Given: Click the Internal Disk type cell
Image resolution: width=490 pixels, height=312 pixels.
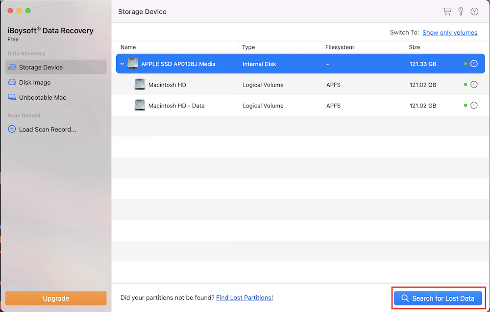Looking at the screenshot, I should point(259,64).
